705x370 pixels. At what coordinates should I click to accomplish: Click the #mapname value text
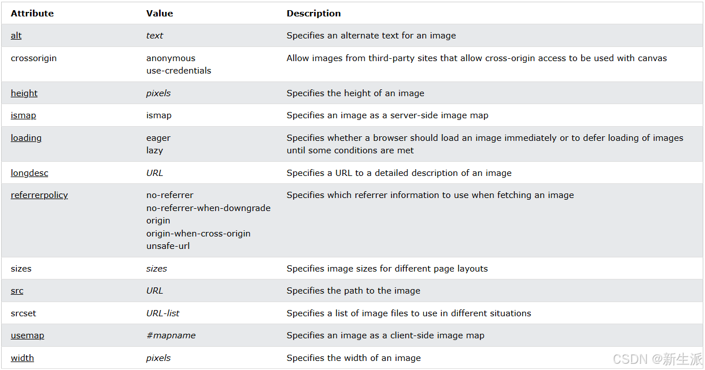[171, 335]
